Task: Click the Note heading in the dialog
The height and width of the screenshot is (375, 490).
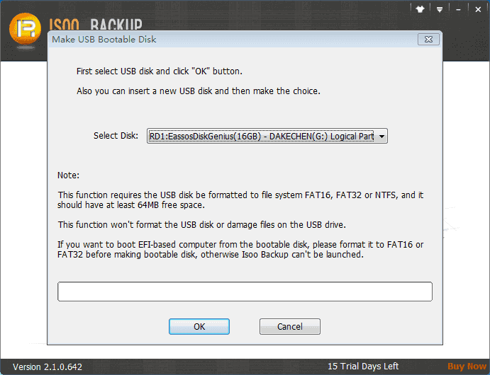Action: pyautogui.click(x=69, y=175)
